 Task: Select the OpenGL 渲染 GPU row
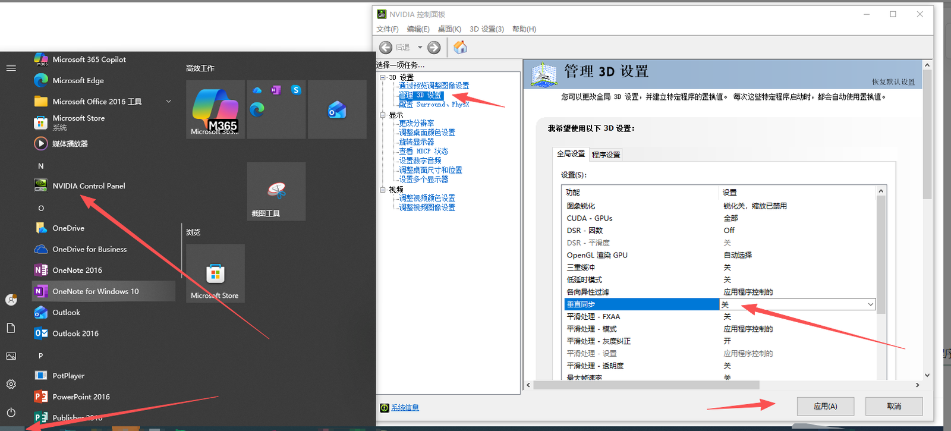(719, 255)
